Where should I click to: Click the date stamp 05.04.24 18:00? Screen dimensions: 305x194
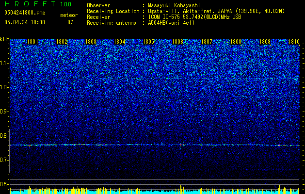point(25,22)
